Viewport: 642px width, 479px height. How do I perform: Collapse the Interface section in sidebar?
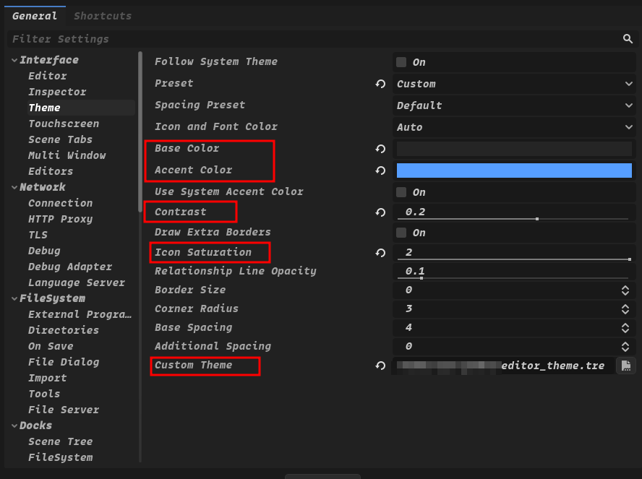14,60
